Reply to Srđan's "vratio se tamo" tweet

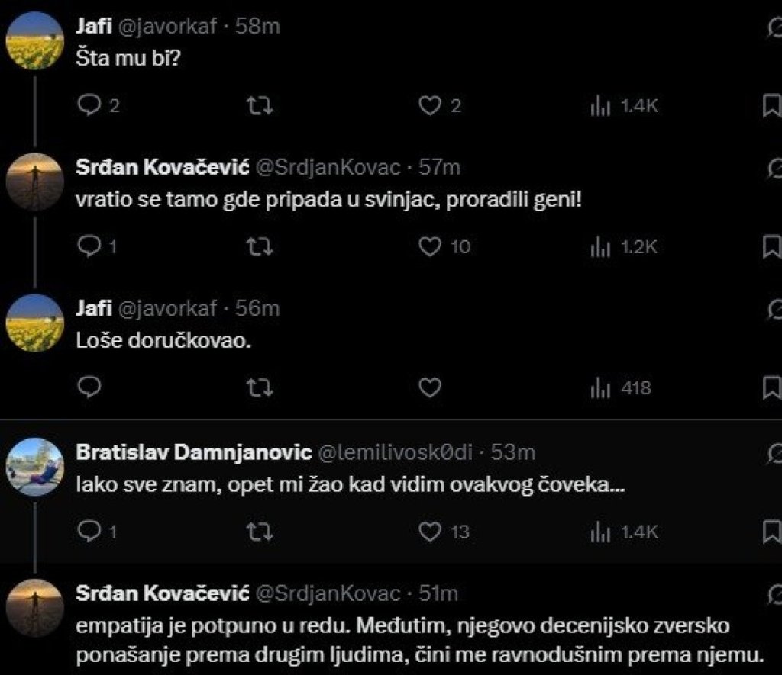coord(90,246)
